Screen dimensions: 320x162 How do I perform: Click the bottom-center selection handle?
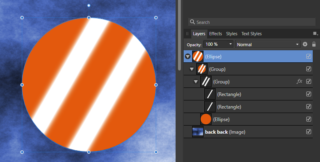(x=89, y=152)
